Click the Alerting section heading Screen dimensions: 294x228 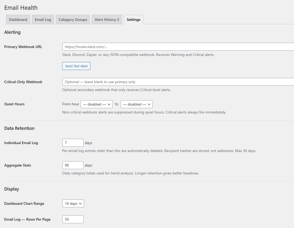(x=12, y=32)
